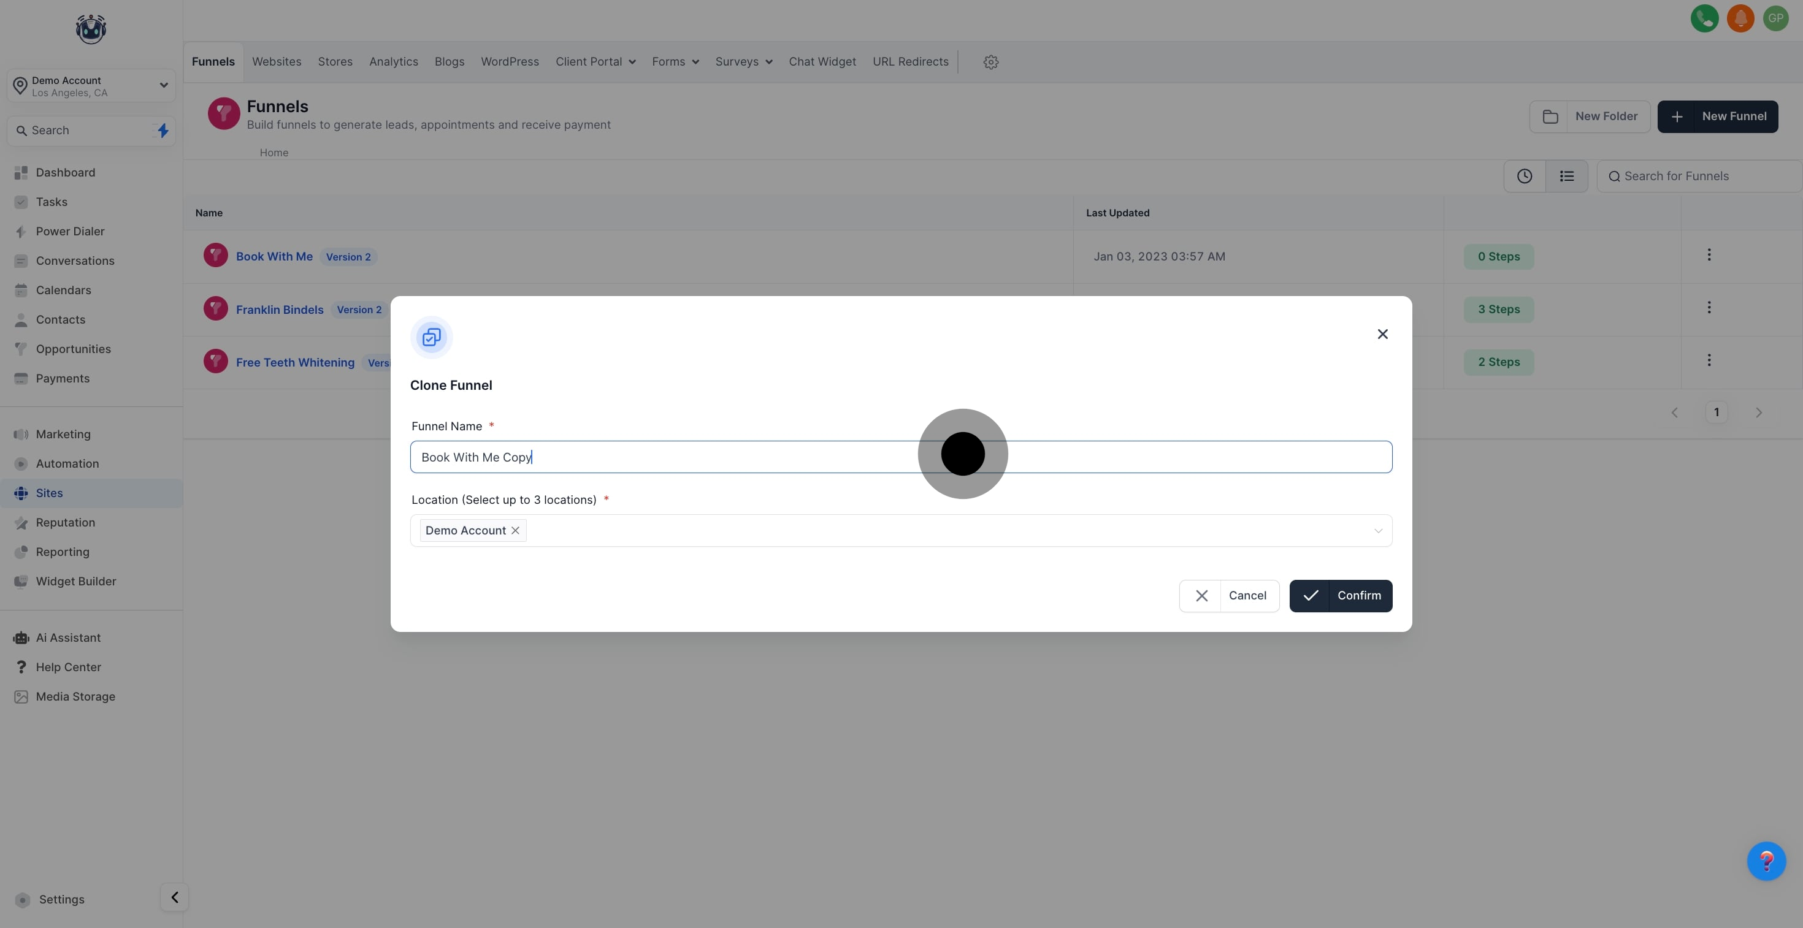Click the funnel settings gear icon
1803x928 pixels.
990,63
